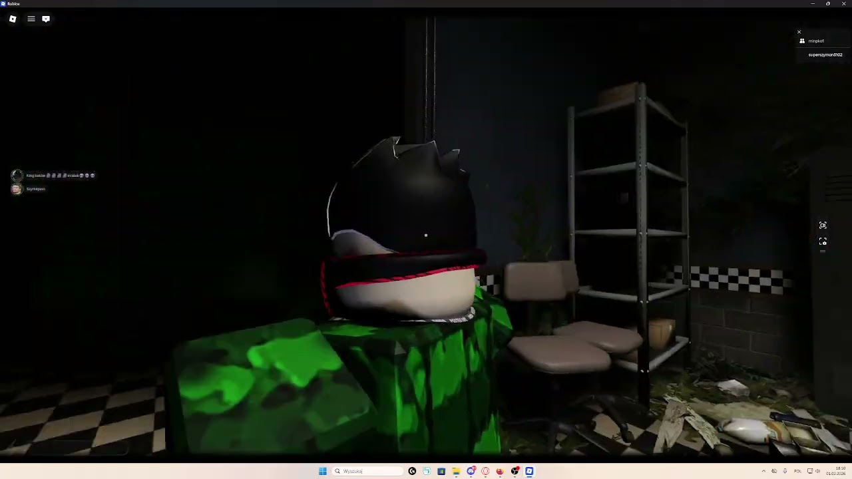
Task: Close the player list panel
Action: pos(799,32)
